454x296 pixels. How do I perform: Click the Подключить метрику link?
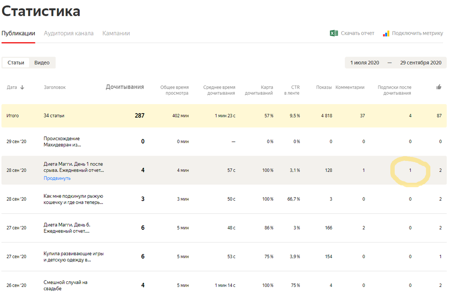(417, 33)
